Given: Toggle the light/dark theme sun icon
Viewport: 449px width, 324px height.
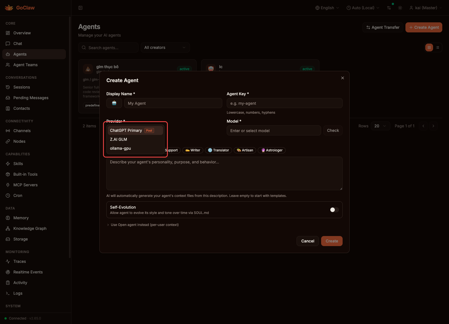Looking at the screenshot, I should point(400,8).
